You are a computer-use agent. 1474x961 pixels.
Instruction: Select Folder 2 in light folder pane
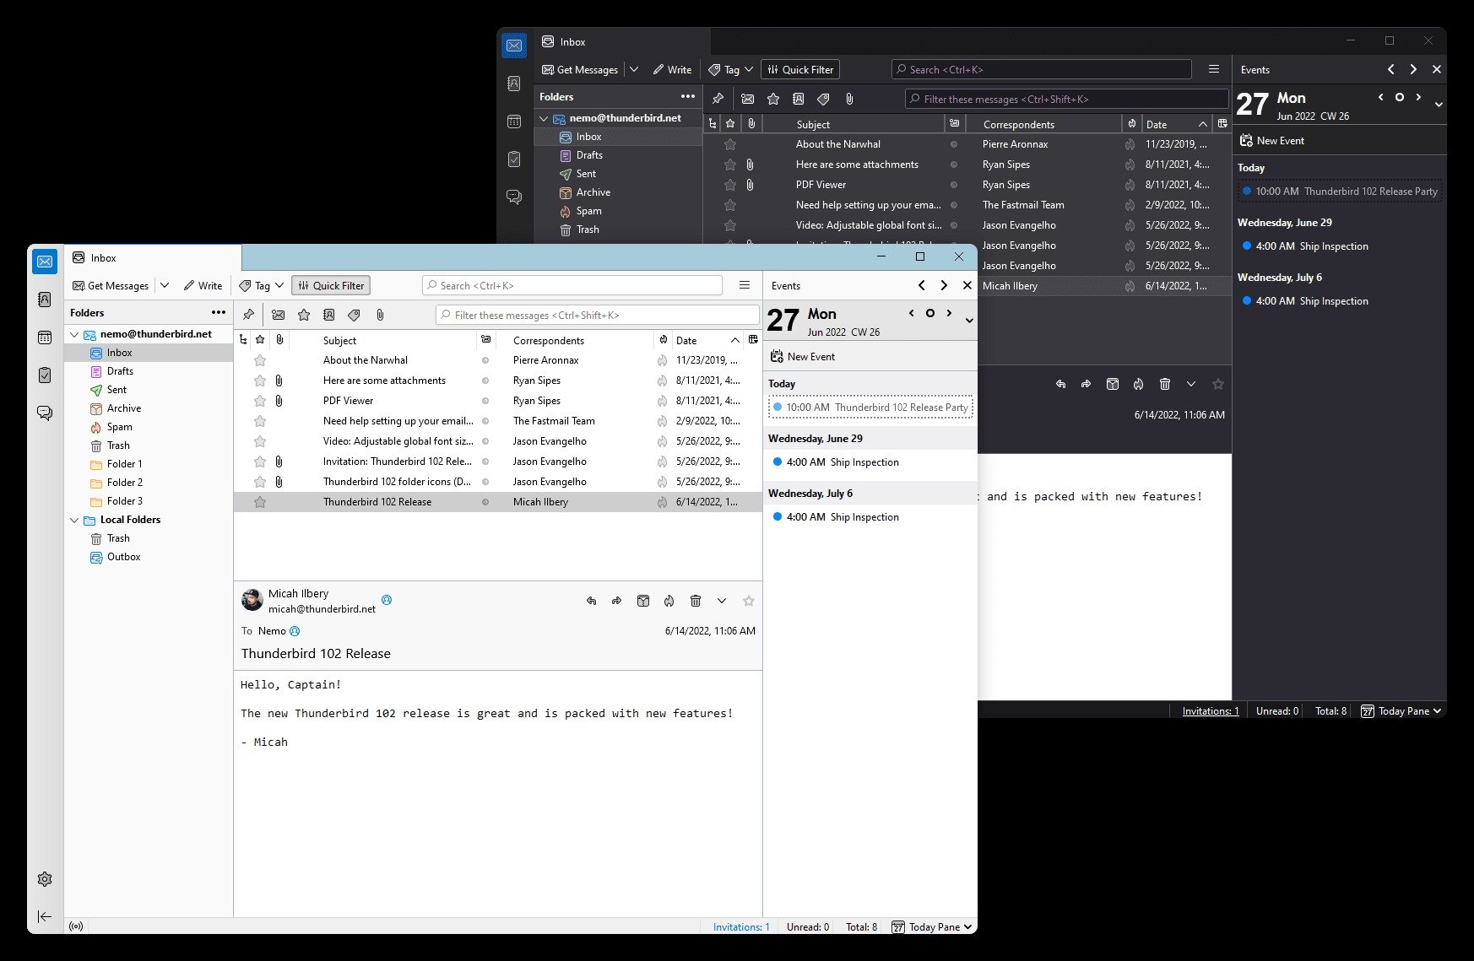[x=124, y=483]
